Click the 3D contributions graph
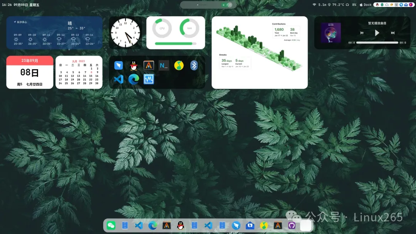The height and width of the screenshot is (234, 416). (259, 48)
